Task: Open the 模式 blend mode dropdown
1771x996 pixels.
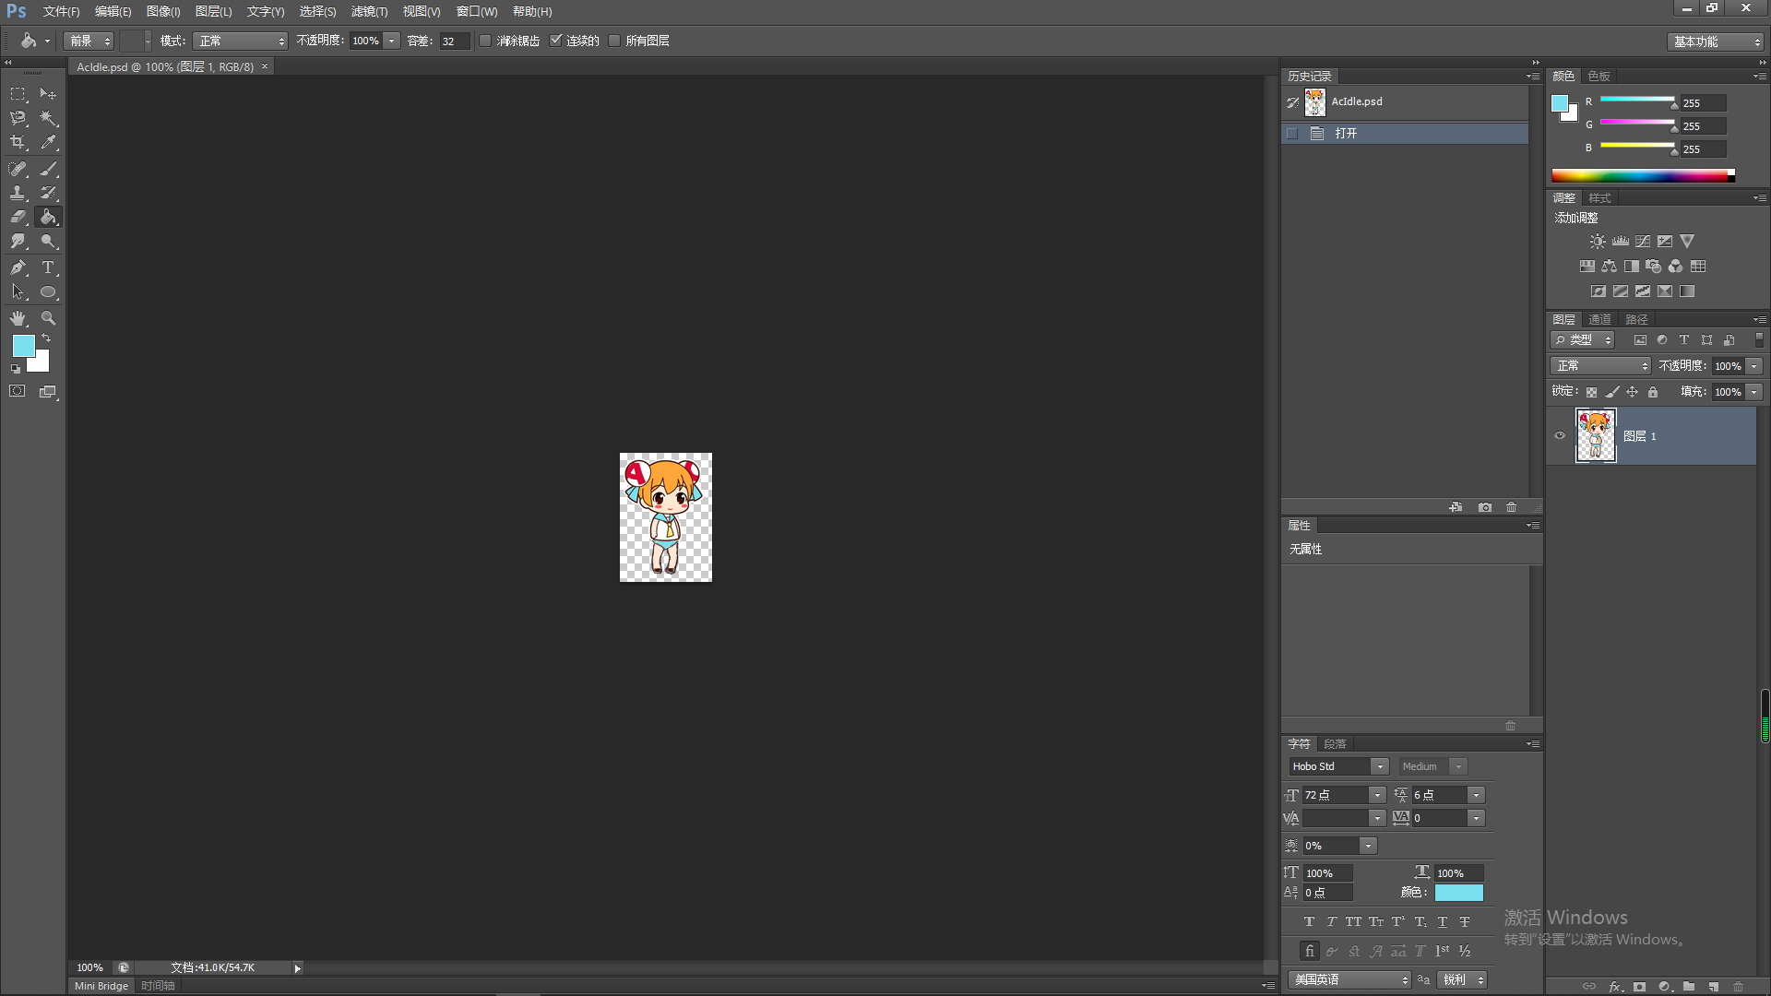Action: pyautogui.click(x=241, y=41)
